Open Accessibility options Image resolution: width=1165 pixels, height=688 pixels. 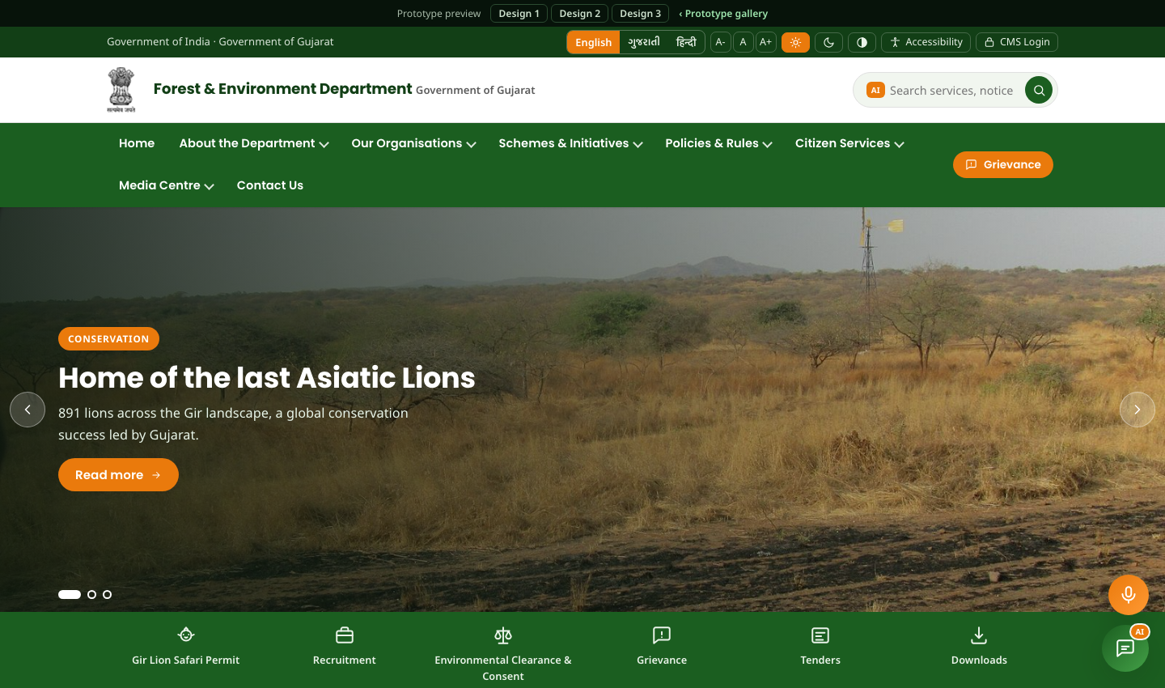tap(926, 42)
